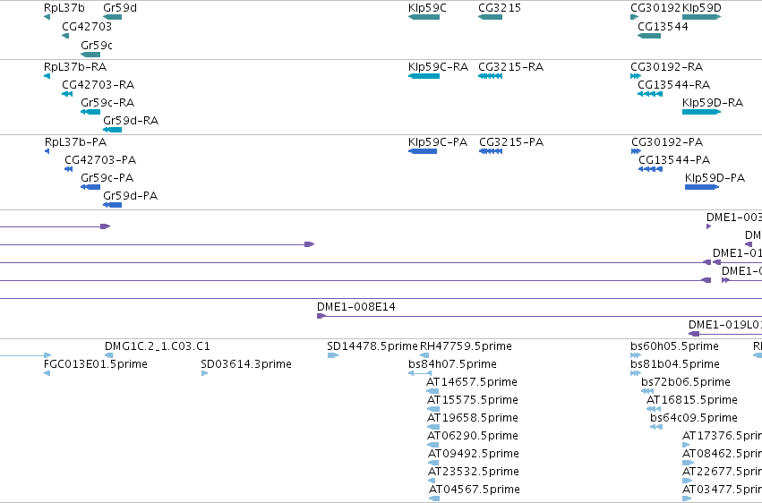Select the Klp59D gene feature
The image size is (762, 503).
pos(701,18)
